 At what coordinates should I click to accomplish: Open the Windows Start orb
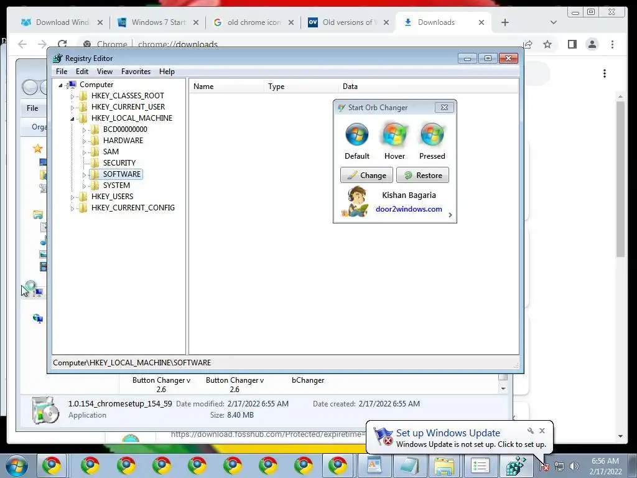point(16,466)
